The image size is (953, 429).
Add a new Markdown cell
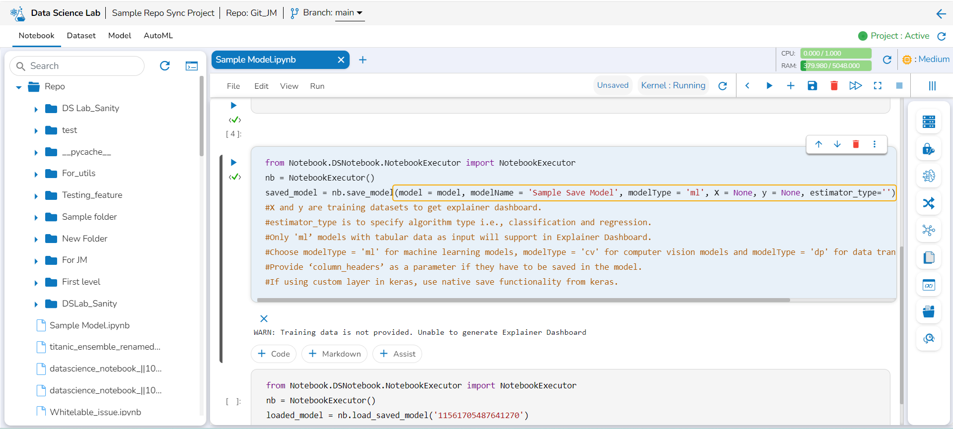pos(335,354)
